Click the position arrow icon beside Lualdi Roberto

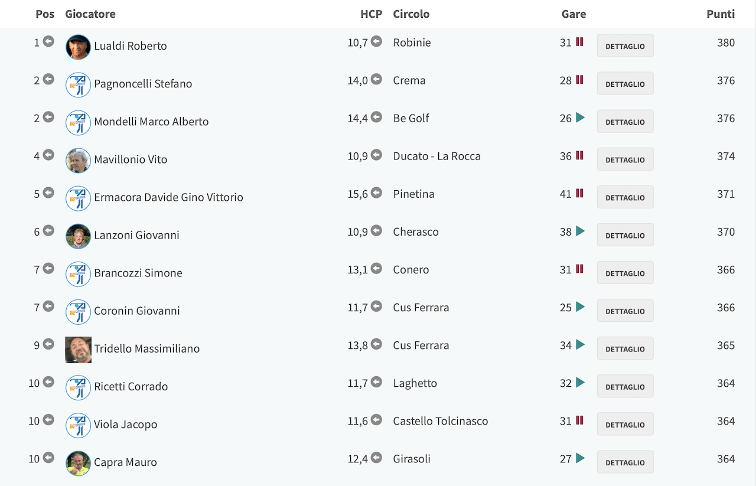[x=48, y=41]
